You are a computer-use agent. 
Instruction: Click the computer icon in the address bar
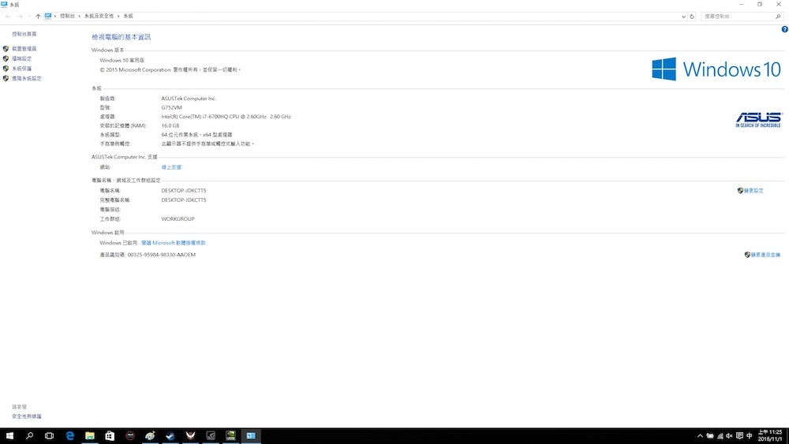[48, 16]
